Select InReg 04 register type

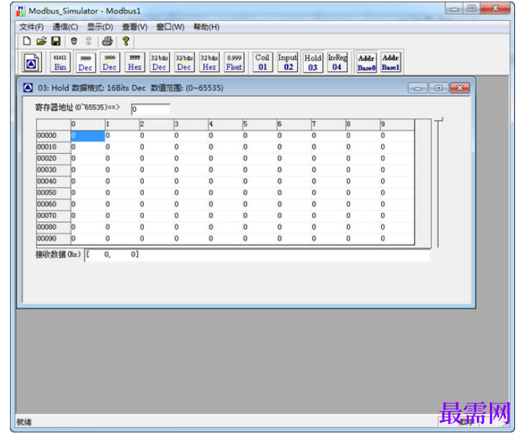(337, 62)
